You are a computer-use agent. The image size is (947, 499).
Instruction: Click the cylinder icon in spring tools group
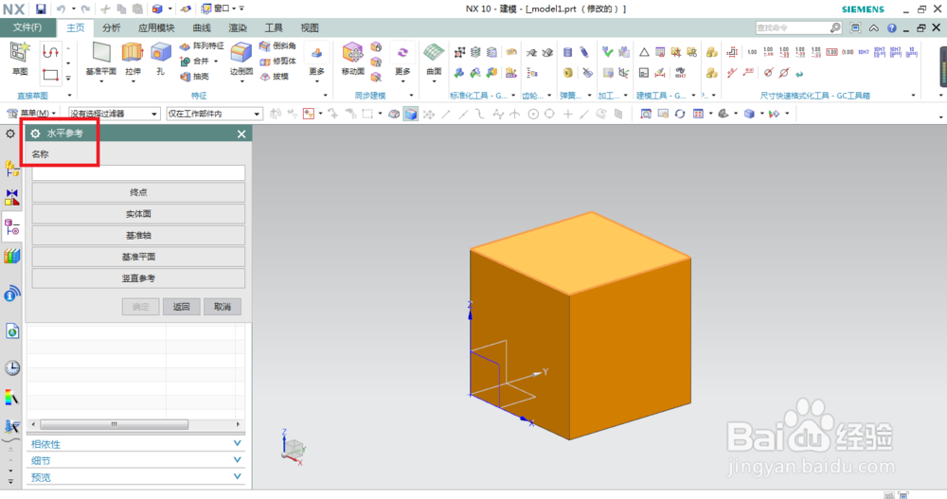tap(567, 53)
